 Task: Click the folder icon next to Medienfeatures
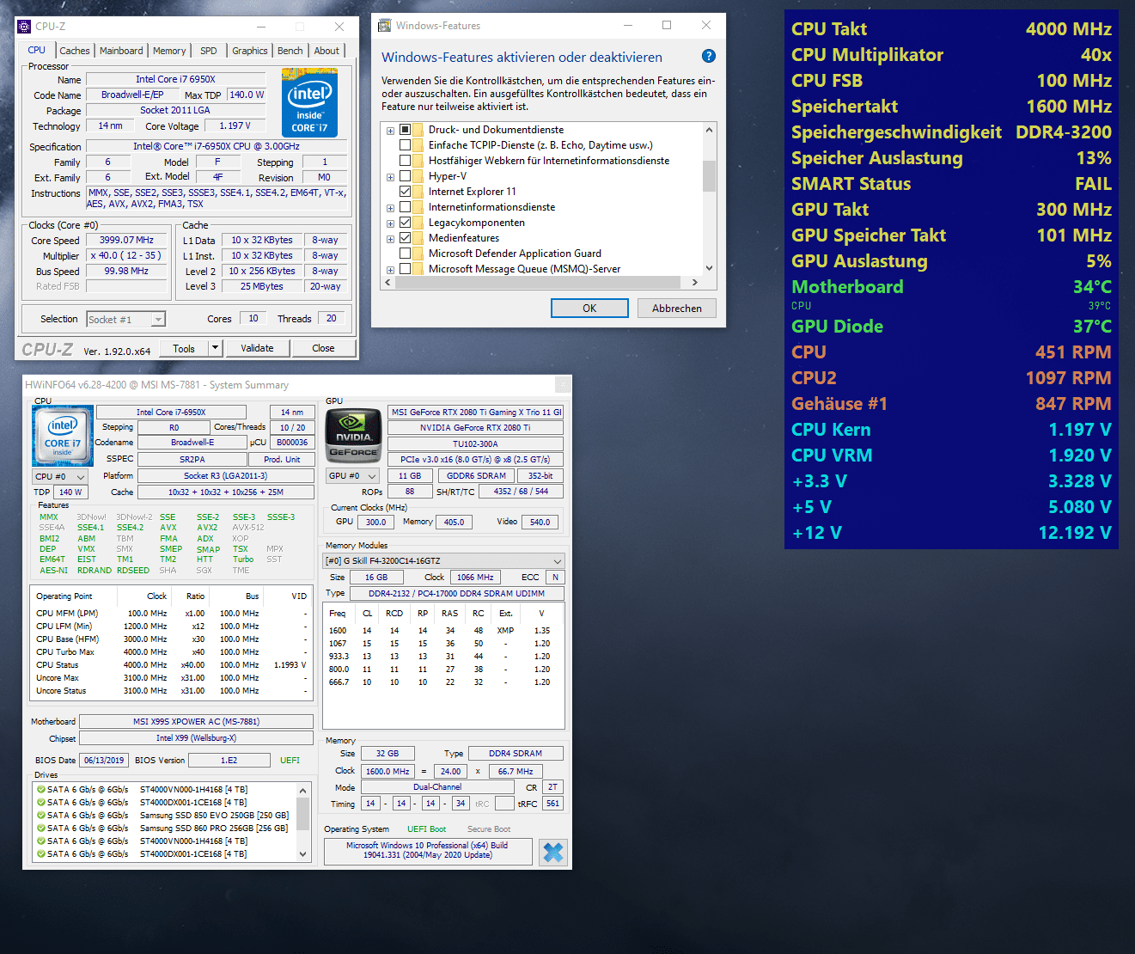pyautogui.click(x=418, y=238)
